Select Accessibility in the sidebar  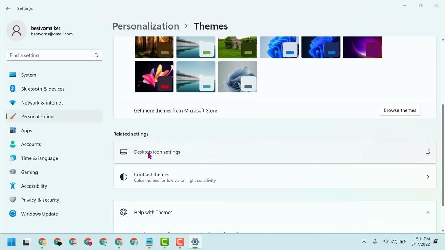click(x=54, y=186)
